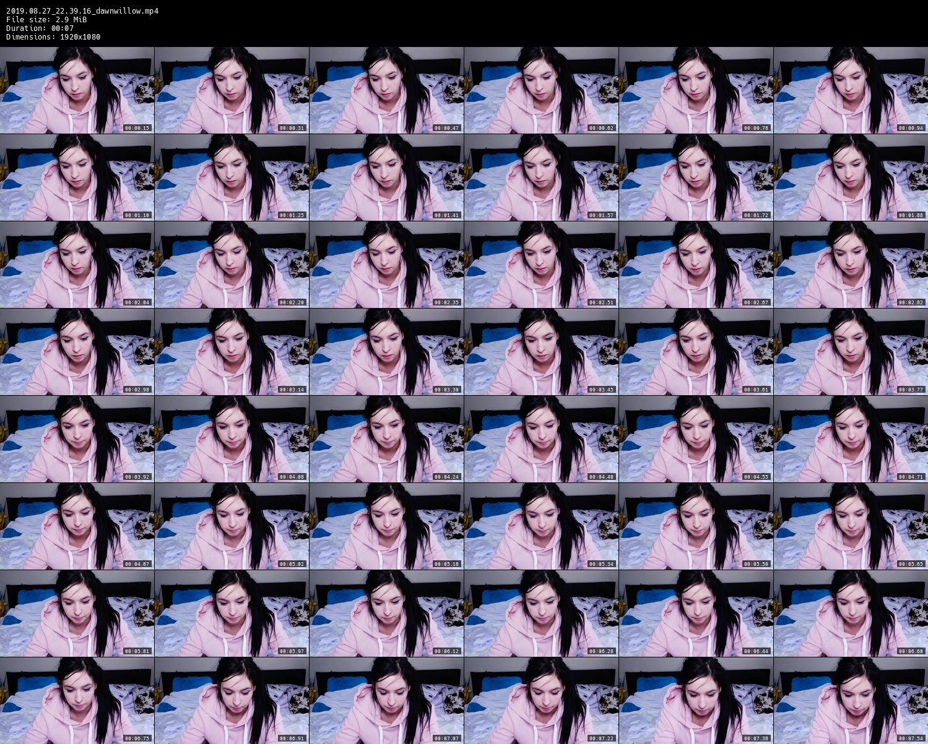View the frame captured at 00:05.34
This screenshot has height=744, width=928.
pyautogui.click(x=541, y=526)
